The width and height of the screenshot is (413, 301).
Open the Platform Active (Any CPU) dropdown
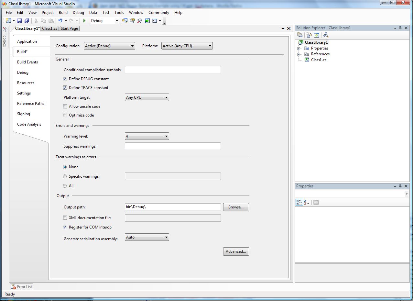click(x=187, y=46)
